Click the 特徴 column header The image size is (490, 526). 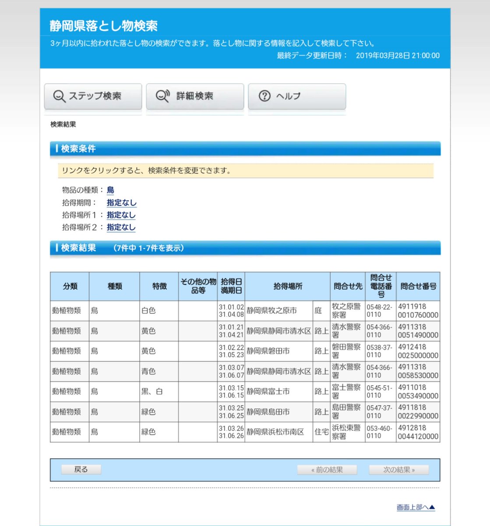point(159,286)
